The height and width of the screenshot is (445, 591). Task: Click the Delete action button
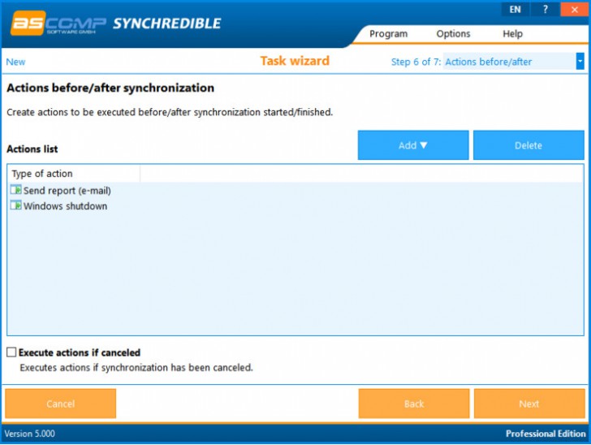coord(528,145)
